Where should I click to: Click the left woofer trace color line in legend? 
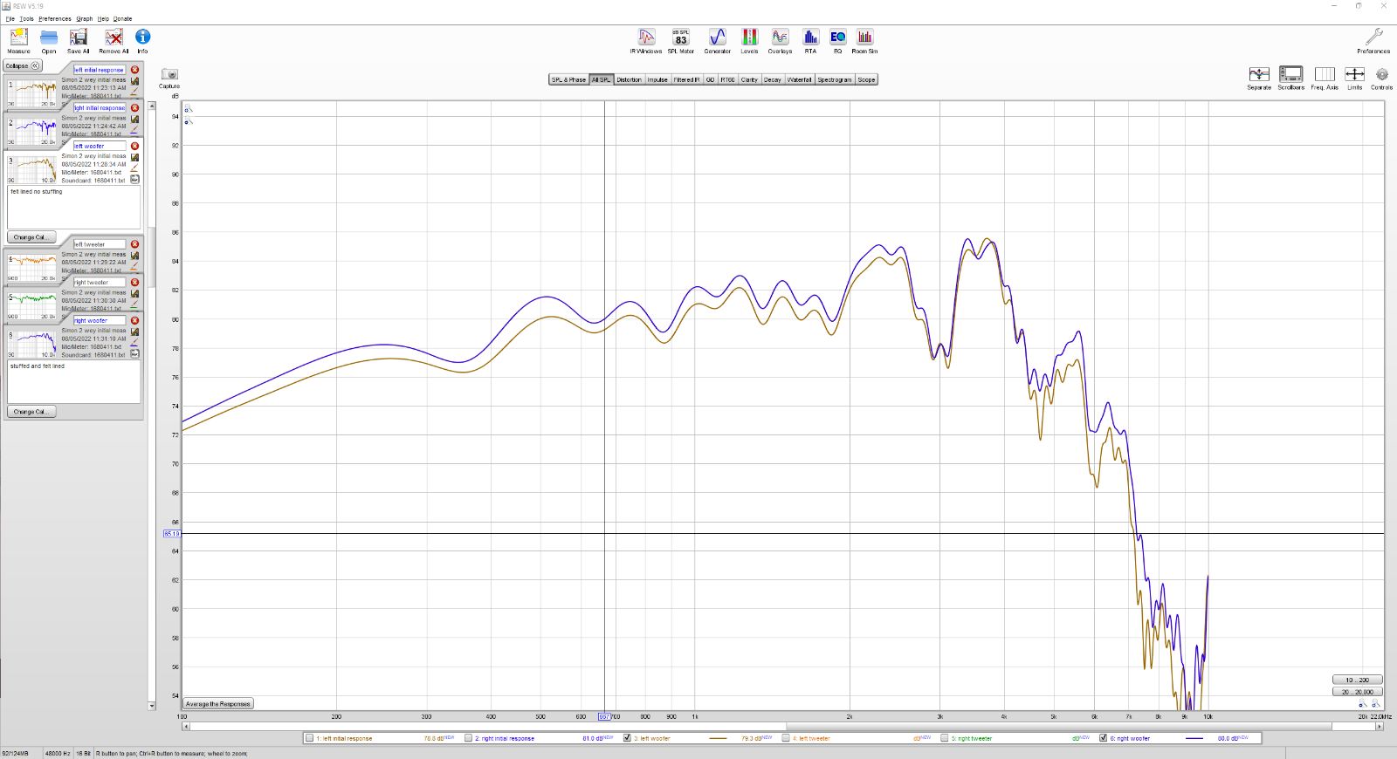point(719,738)
